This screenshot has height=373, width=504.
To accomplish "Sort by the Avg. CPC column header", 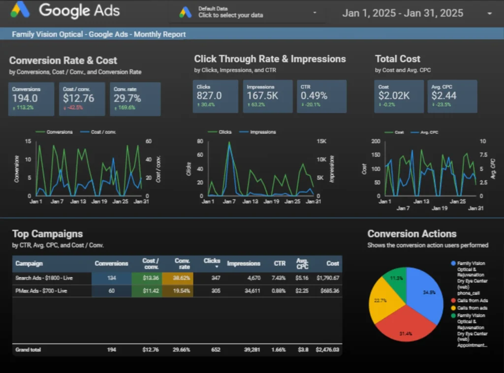I will coord(302,263).
